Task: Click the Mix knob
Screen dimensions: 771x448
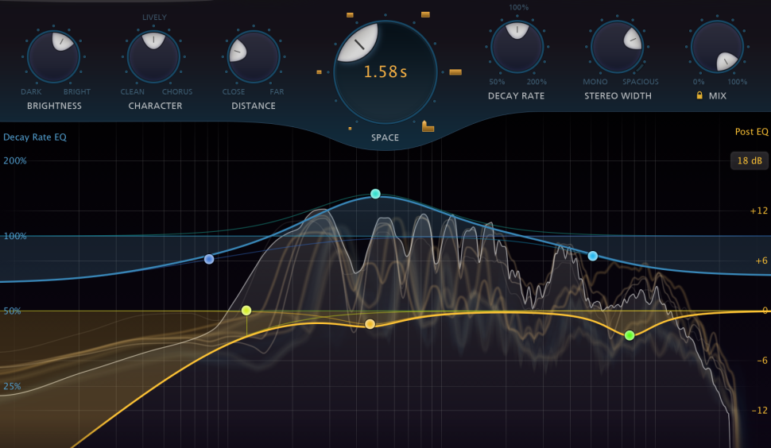Action: (717, 47)
